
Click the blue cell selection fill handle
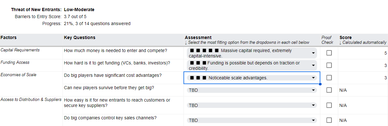tap(320, 84)
